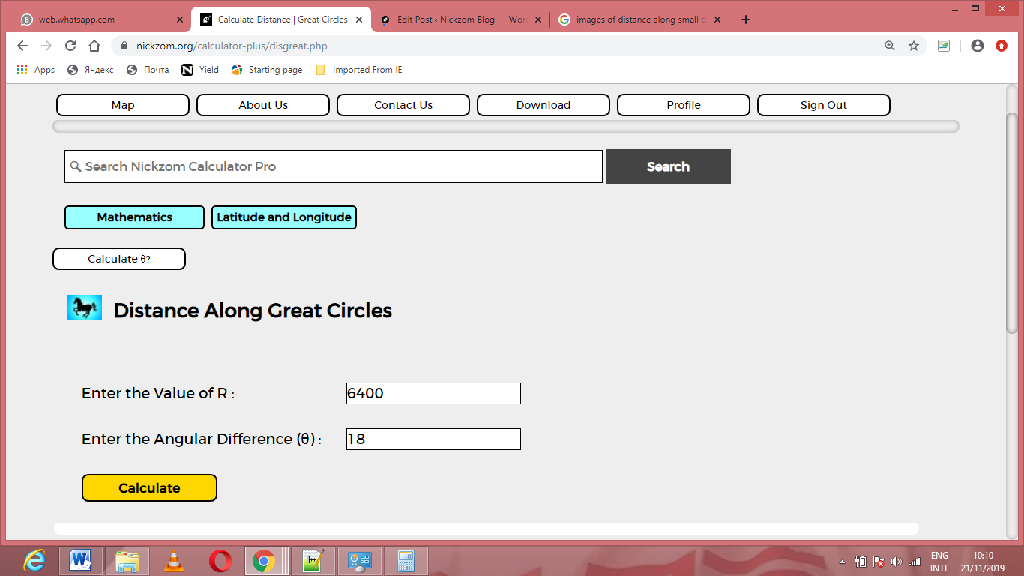Viewport: 1024px width, 576px height.
Task: Switch to the Google images search tab
Action: (639, 19)
